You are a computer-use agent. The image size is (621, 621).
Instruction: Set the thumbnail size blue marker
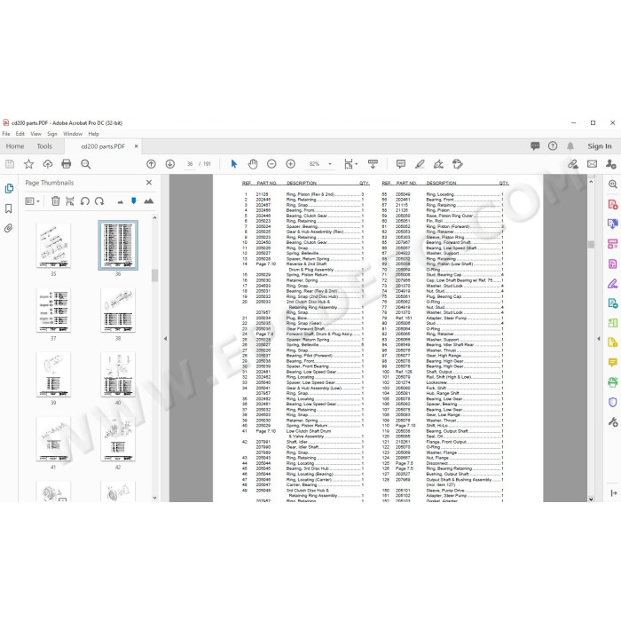tap(134, 201)
